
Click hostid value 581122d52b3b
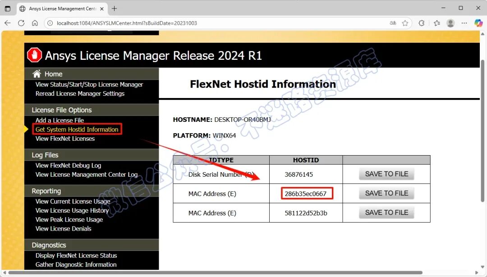pos(306,213)
